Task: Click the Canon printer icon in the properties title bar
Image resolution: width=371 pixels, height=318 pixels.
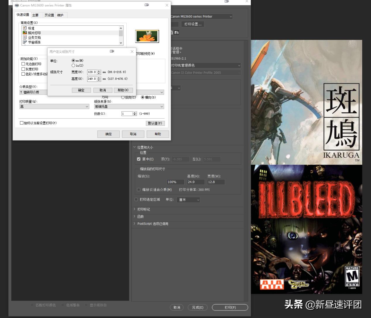Action: click(x=17, y=5)
